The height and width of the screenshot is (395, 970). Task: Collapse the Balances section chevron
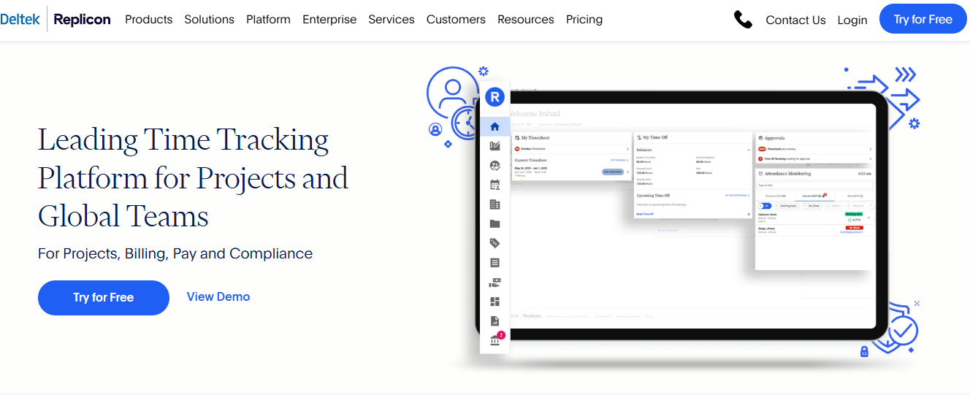(x=749, y=150)
